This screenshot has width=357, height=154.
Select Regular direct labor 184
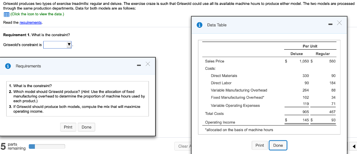(x=332, y=83)
